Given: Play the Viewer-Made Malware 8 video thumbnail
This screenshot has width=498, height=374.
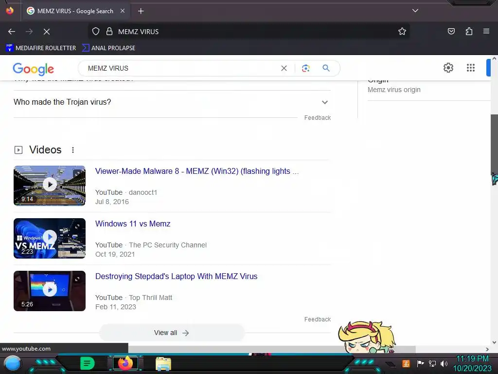Looking at the screenshot, I should (x=50, y=186).
